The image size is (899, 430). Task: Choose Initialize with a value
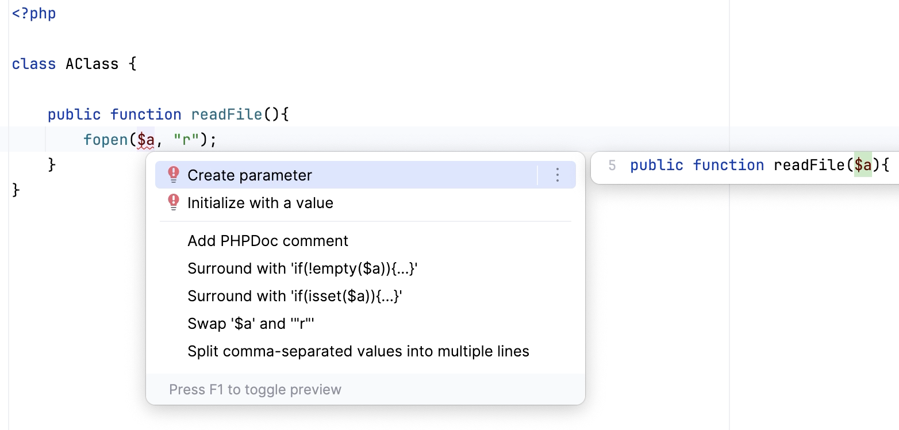(260, 203)
